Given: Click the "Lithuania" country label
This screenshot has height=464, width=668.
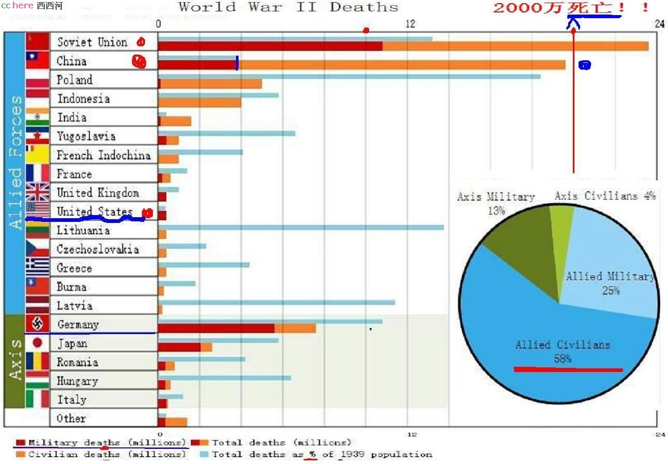Looking at the screenshot, I should point(83,230).
